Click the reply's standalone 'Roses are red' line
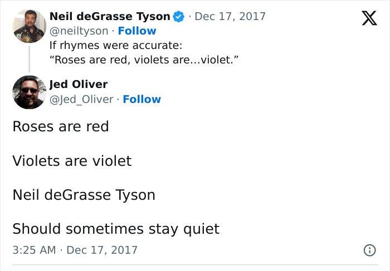Image resolution: width=390 pixels, height=271 pixels. coord(60,126)
